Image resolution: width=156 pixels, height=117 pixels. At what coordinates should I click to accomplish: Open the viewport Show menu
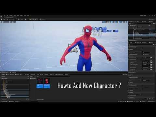[15, 22]
